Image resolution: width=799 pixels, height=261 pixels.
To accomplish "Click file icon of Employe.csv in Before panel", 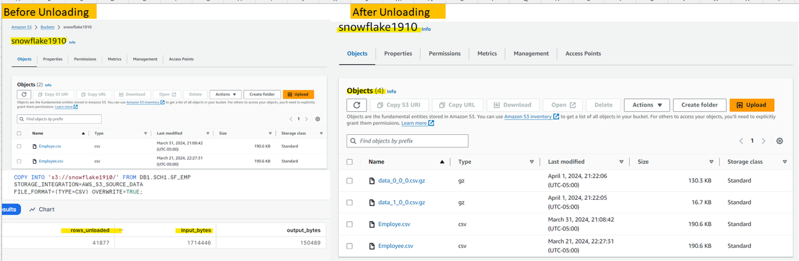I will click(35, 146).
